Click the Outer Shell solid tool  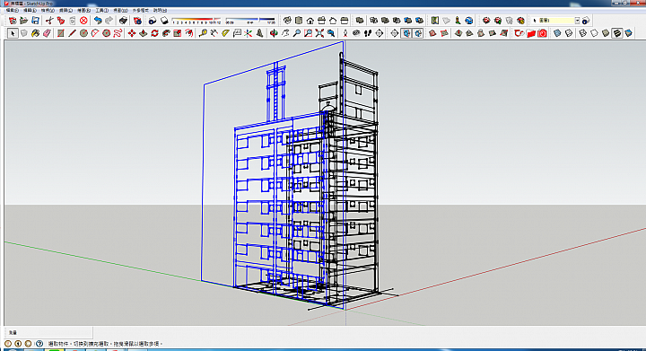[x=360, y=20]
